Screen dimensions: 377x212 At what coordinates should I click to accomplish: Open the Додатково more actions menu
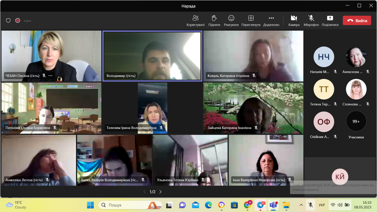coord(271,21)
